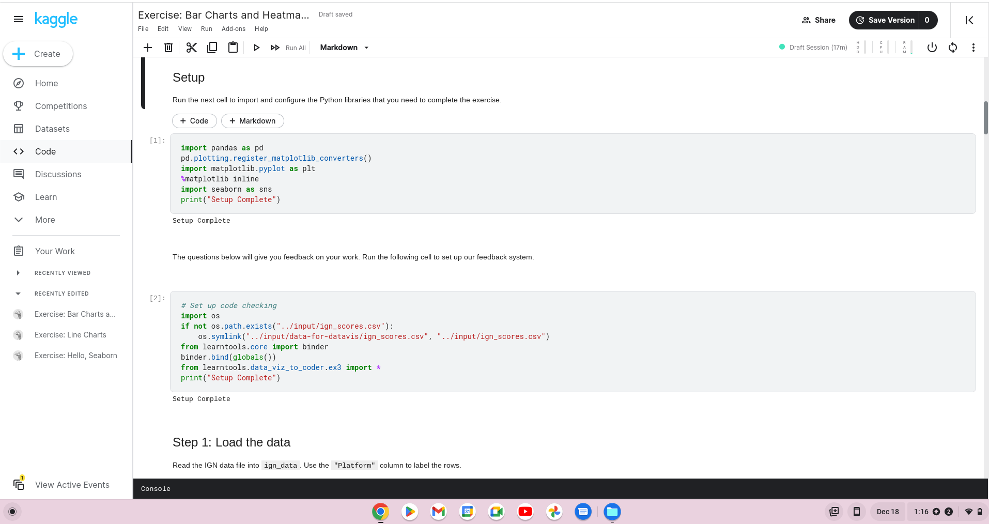Open the View menu
Image resolution: width=989 pixels, height=524 pixels.
click(x=184, y=29)
